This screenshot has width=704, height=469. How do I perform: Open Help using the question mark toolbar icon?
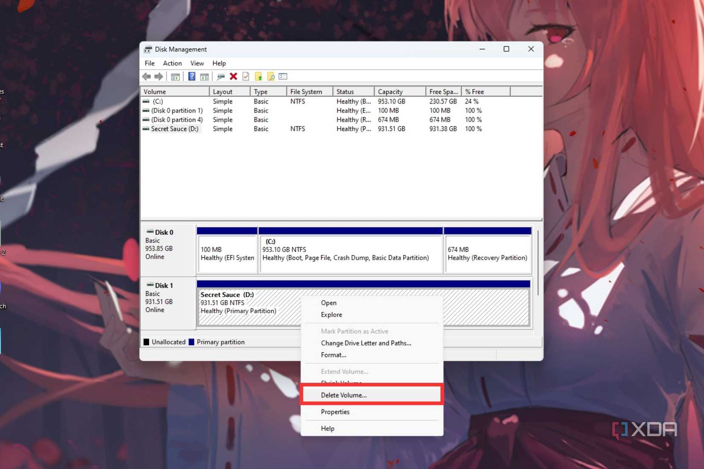click(x=192, y=76)
